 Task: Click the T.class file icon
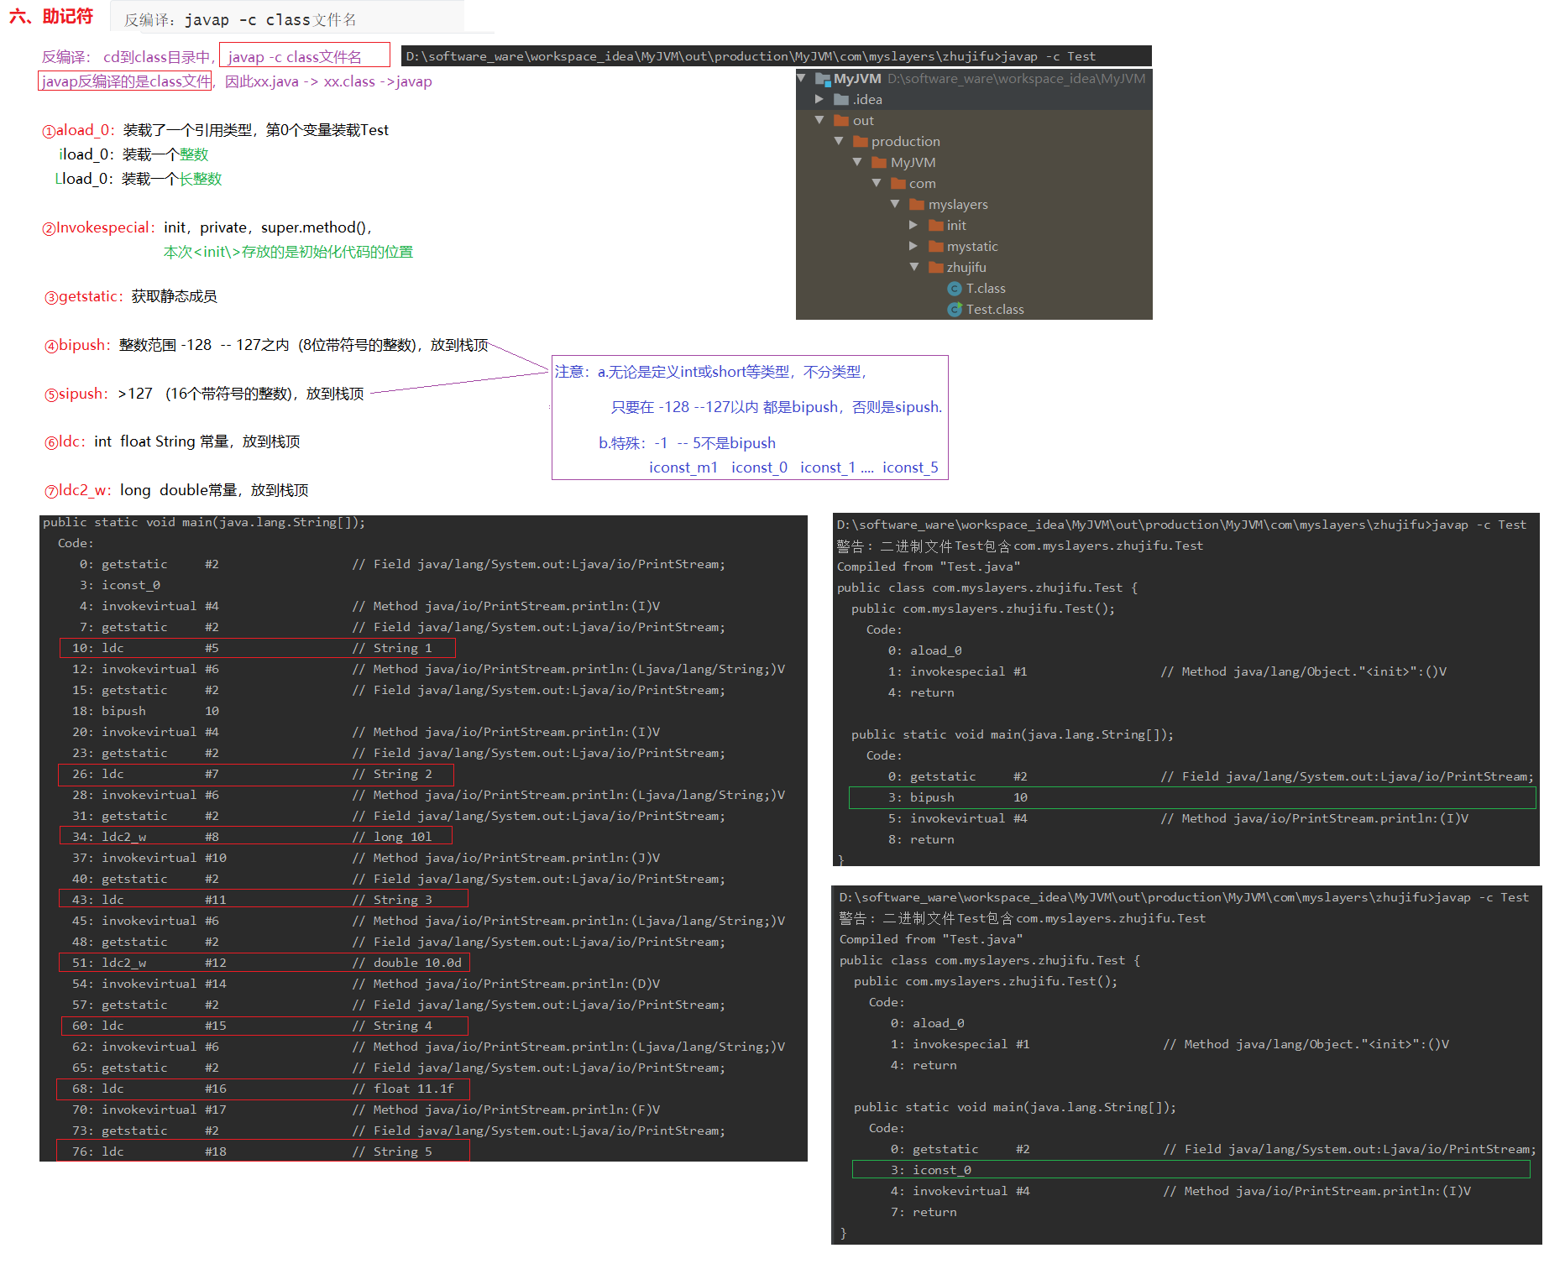point(955,289)
